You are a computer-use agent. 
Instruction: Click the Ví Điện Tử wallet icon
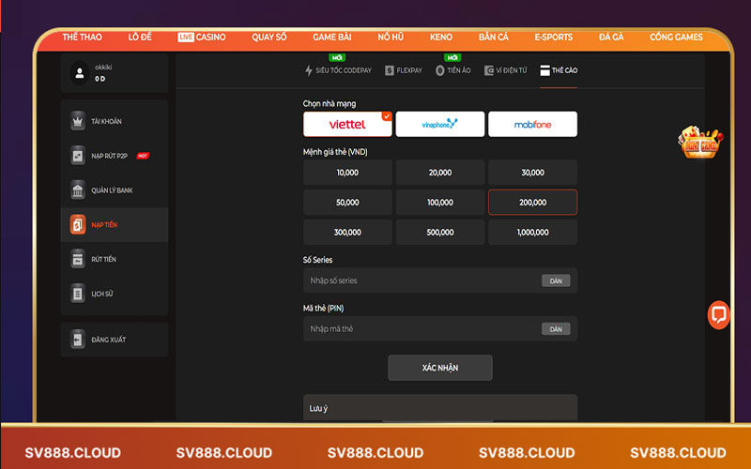[x=488, y=70]
